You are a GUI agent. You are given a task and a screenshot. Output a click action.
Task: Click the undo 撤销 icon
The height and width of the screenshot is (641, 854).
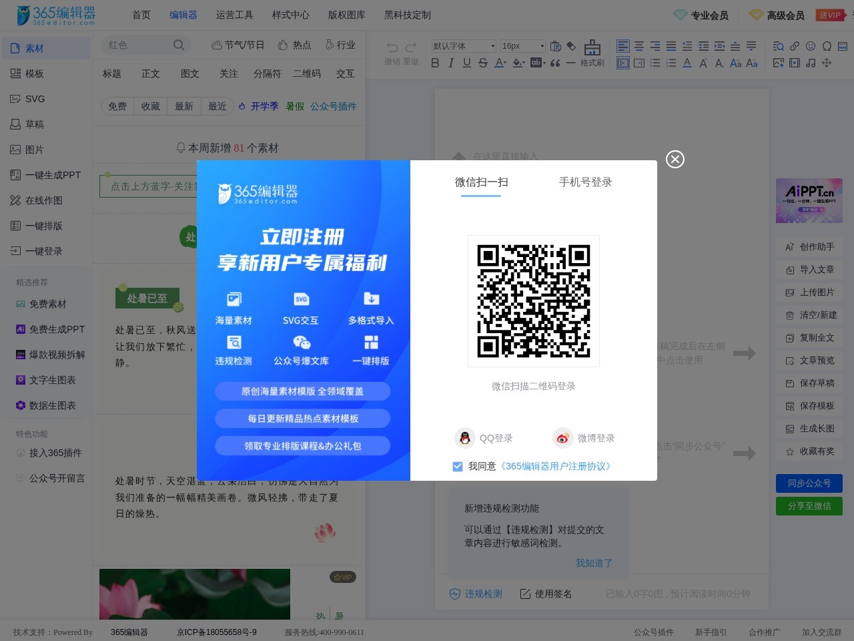point(392,48)
